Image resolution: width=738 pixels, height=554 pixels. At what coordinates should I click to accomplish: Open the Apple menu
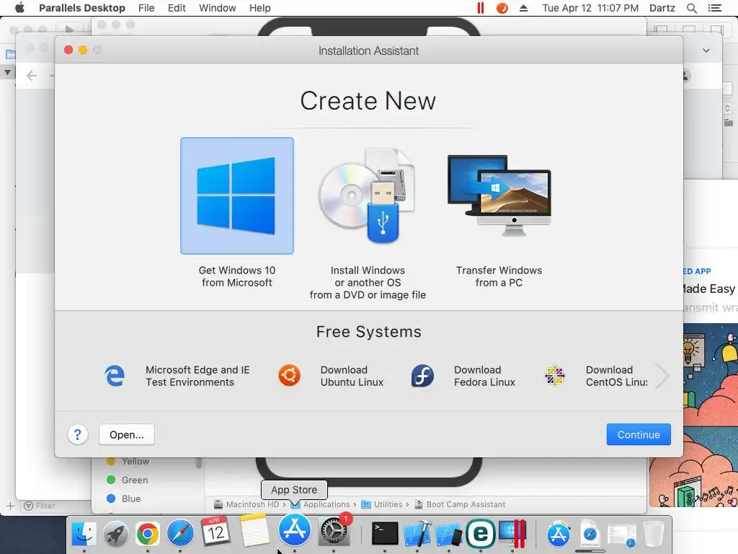point(19,8)
